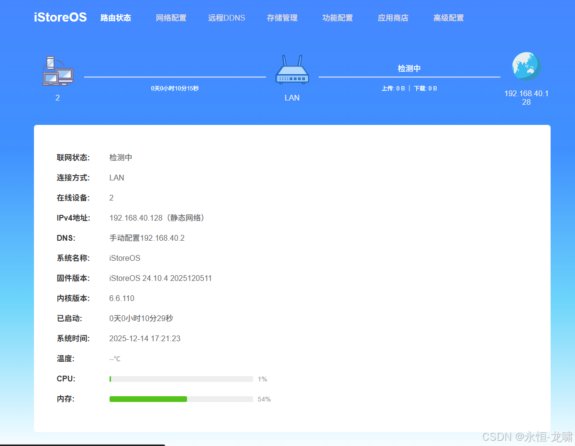Click the IP address under globe
The image size is (575, 446).
(x=526, y=98)
